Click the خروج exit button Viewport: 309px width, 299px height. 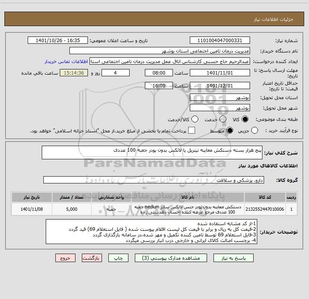(65, 258)
